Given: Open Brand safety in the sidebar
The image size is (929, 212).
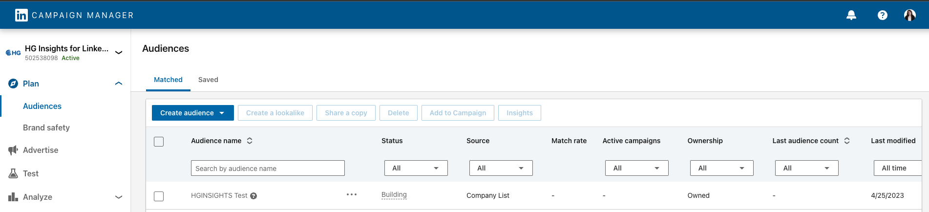Looking at the screenshot, I should tap(46, 127).
